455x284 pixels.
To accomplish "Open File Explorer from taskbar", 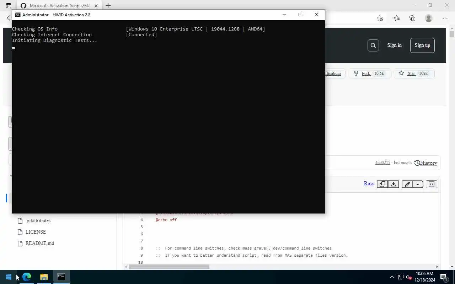I will coord(44,277).
